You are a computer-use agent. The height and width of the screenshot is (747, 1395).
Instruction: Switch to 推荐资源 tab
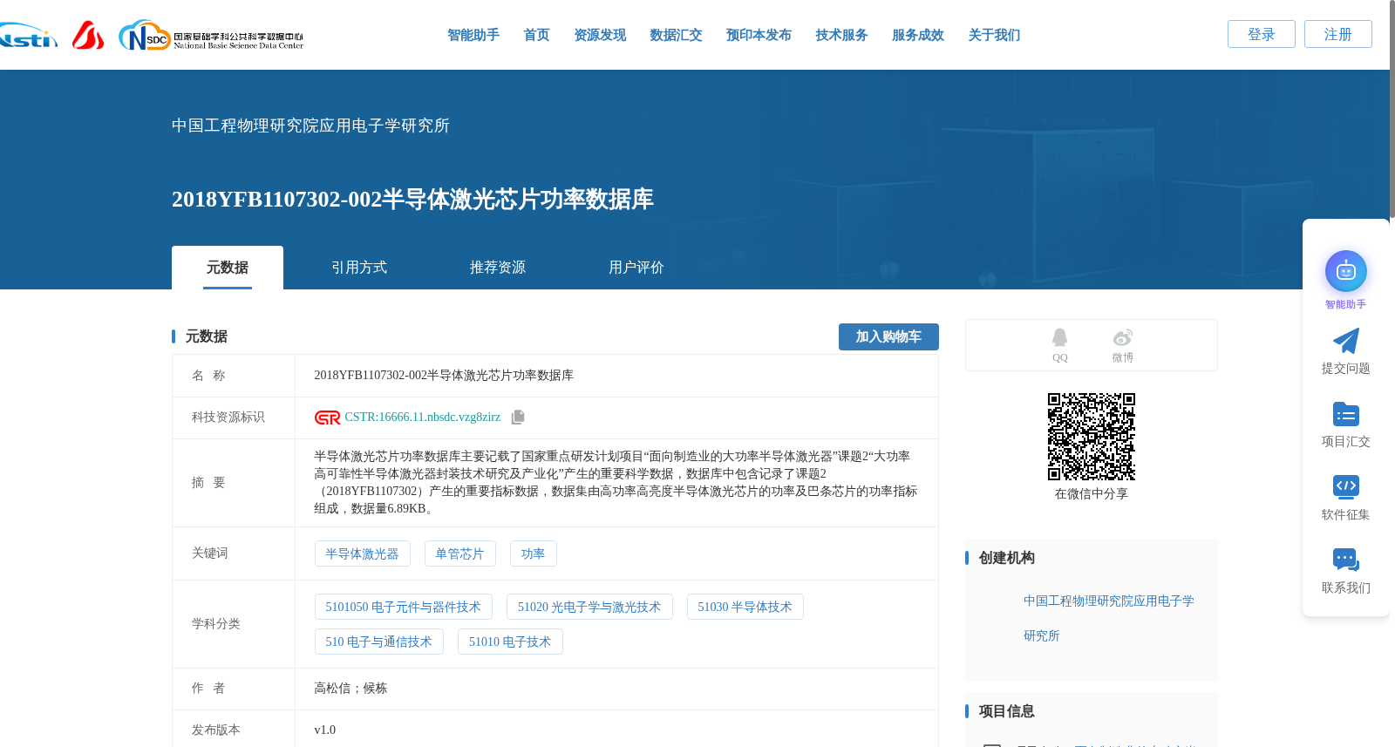498,268
